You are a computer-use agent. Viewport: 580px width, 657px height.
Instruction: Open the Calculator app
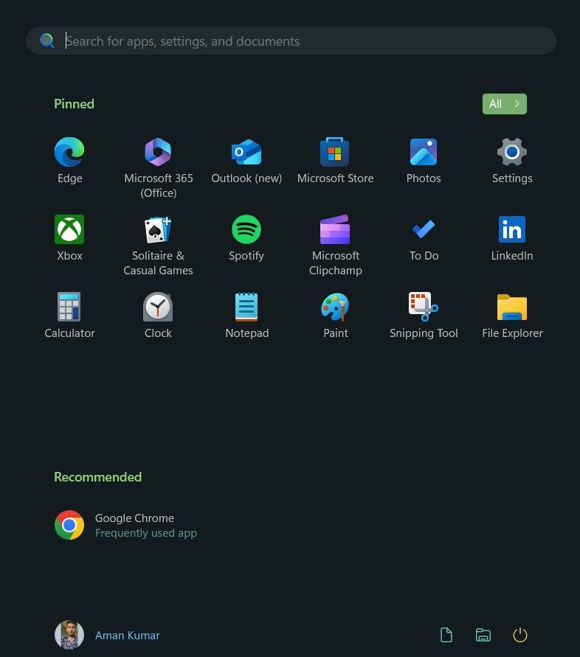tap(69, 315)
